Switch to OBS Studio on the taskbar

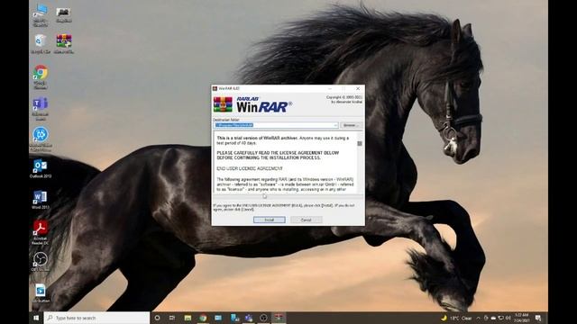(x=263, y=318)
